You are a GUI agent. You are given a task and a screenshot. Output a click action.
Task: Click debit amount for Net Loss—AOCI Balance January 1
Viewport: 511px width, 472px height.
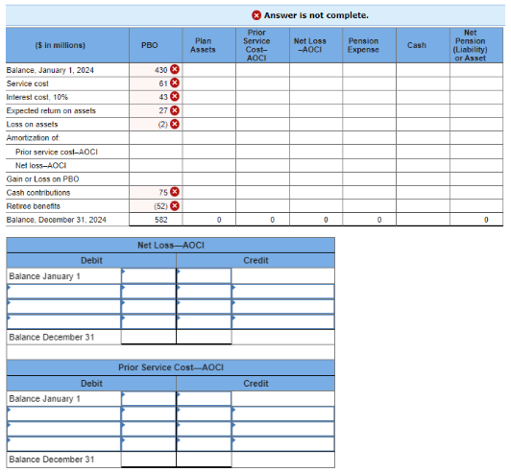coord(149,276)
